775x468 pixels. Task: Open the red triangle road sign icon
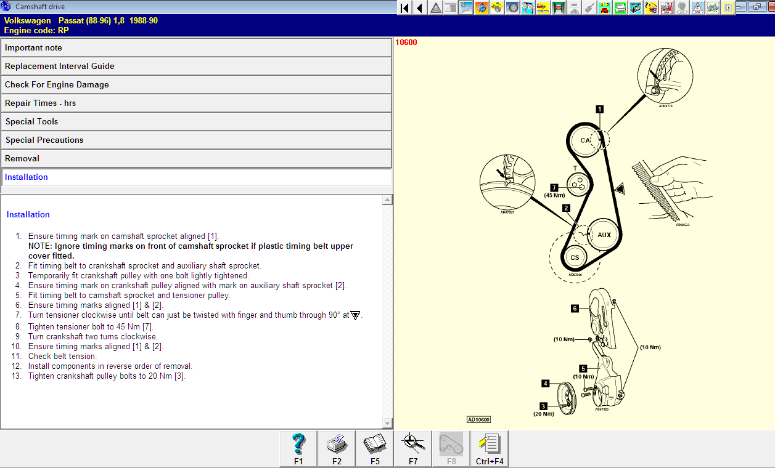[697, 8]
